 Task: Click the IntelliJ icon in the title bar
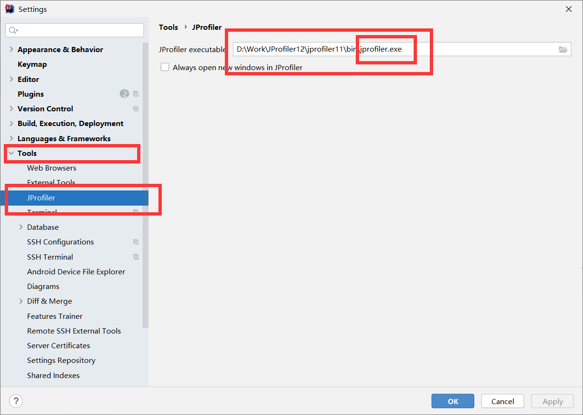click(9, 9)
